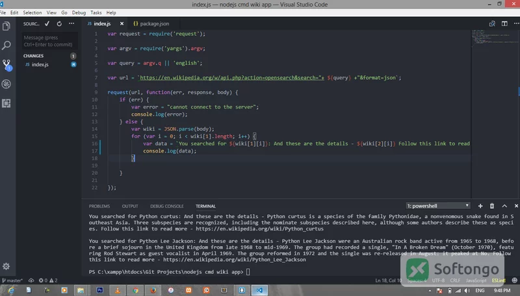Open the Search view in activity bar
This screenshot has height=296, width=520.
tap(6, 45)
